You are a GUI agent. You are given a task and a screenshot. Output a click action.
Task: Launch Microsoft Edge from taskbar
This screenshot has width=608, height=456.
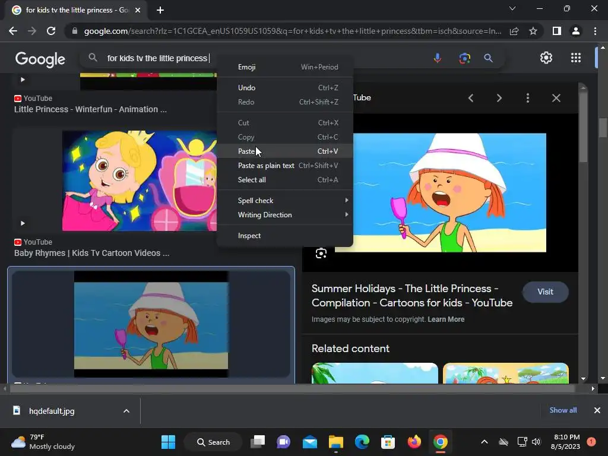pos(362,442)
